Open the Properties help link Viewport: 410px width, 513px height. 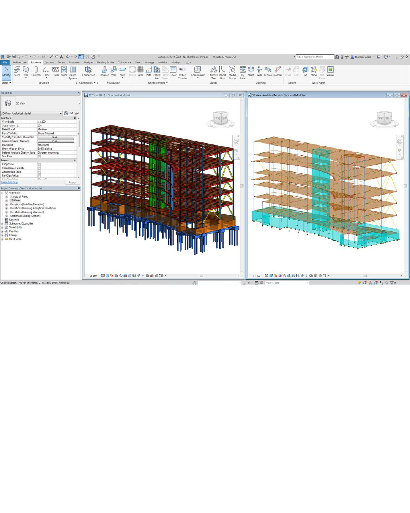click(9, 182)
